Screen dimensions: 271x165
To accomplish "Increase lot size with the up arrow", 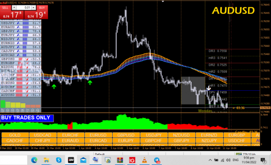I will click(x=34, y=8).
